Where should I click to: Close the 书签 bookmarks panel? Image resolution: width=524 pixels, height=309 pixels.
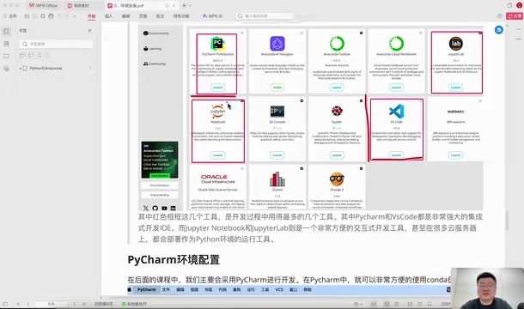tap(89, 30)
